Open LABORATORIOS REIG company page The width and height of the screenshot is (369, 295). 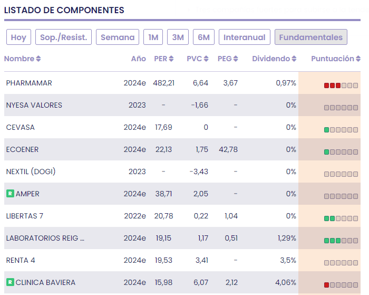coord(45,238)
